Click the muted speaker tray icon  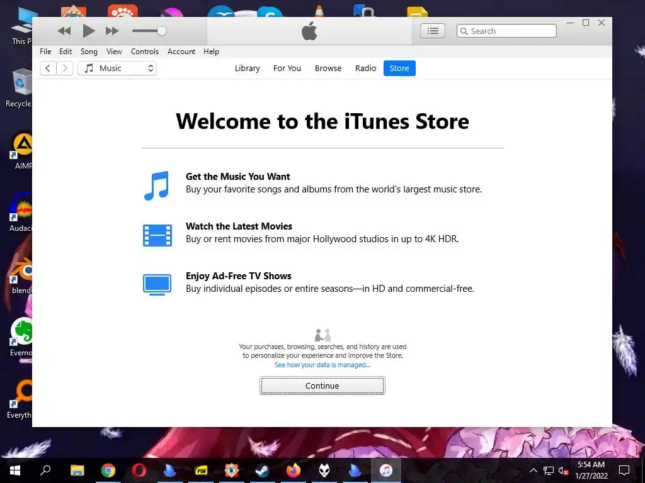click(x=563, y=470)
